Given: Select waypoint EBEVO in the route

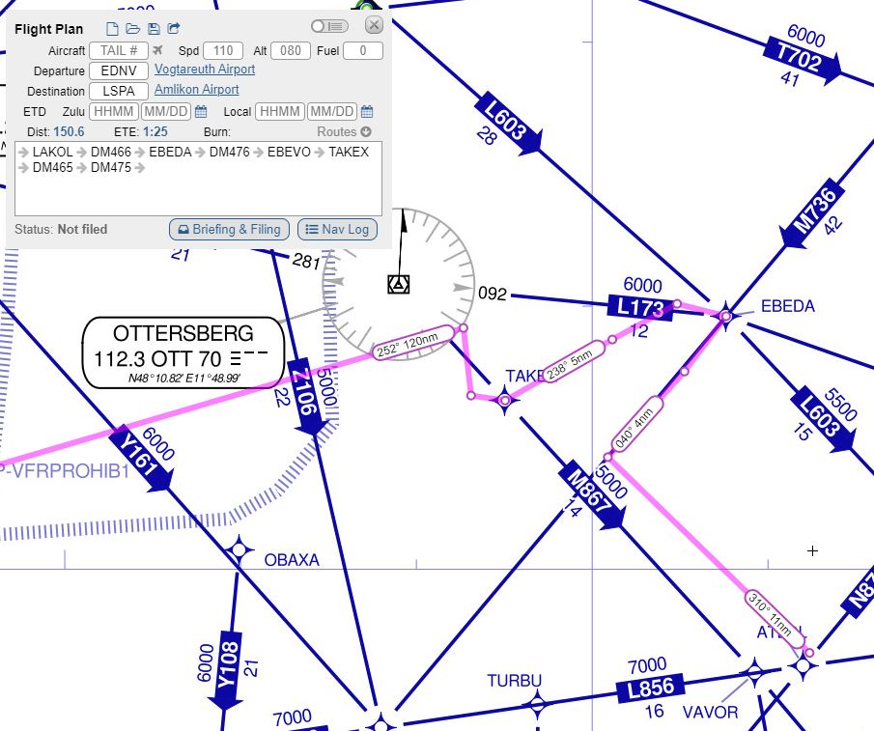Looking at the screenshot, I should point(289,153).
